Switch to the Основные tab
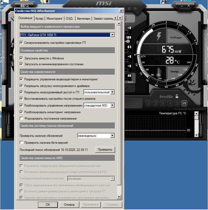This screenshot has height=210, width=208. point(25,18)
